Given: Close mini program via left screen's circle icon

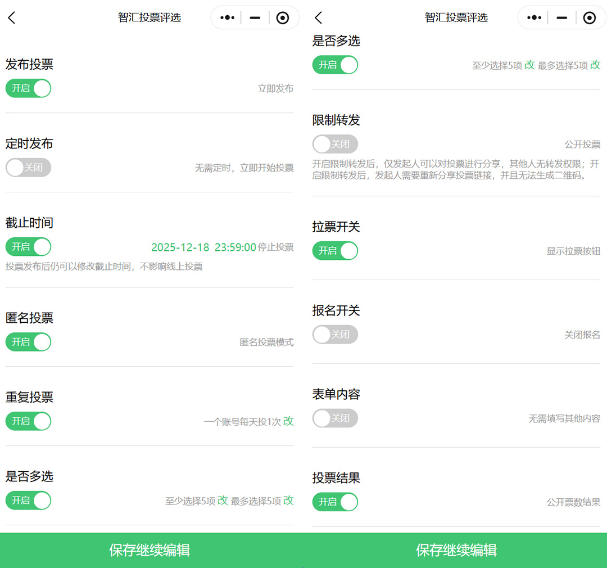Looking at the screenshot, I should pyautogui.click(x=283, y=18).
